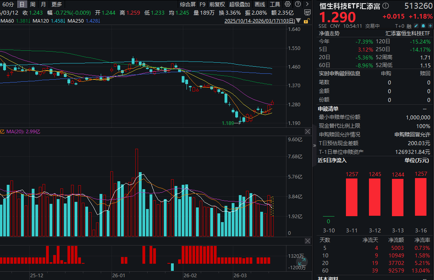Screen dimensions: 434x280
Task: Click the help question mark icon
Action: (x=297, y=4)
